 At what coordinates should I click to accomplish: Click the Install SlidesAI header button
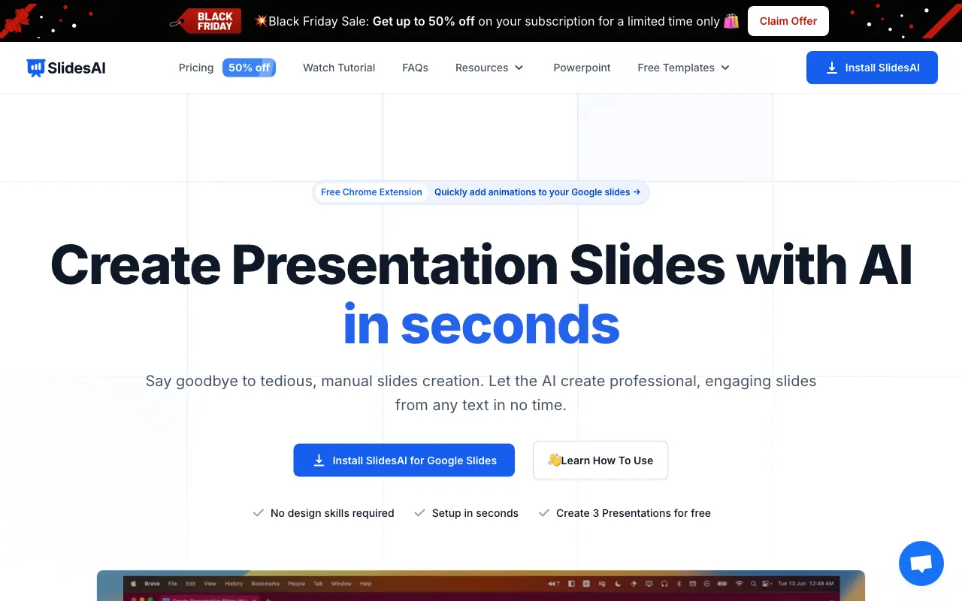872,68
